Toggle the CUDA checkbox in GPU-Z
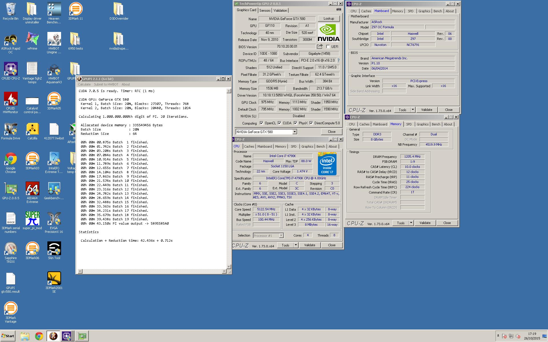 [279, 123]
